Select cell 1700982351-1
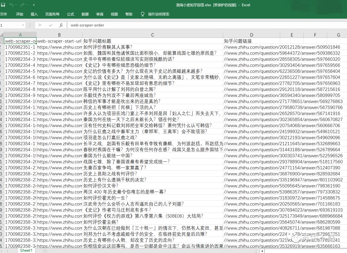The image size is (347, 253). pyautogui.click(x=20, y=47)
